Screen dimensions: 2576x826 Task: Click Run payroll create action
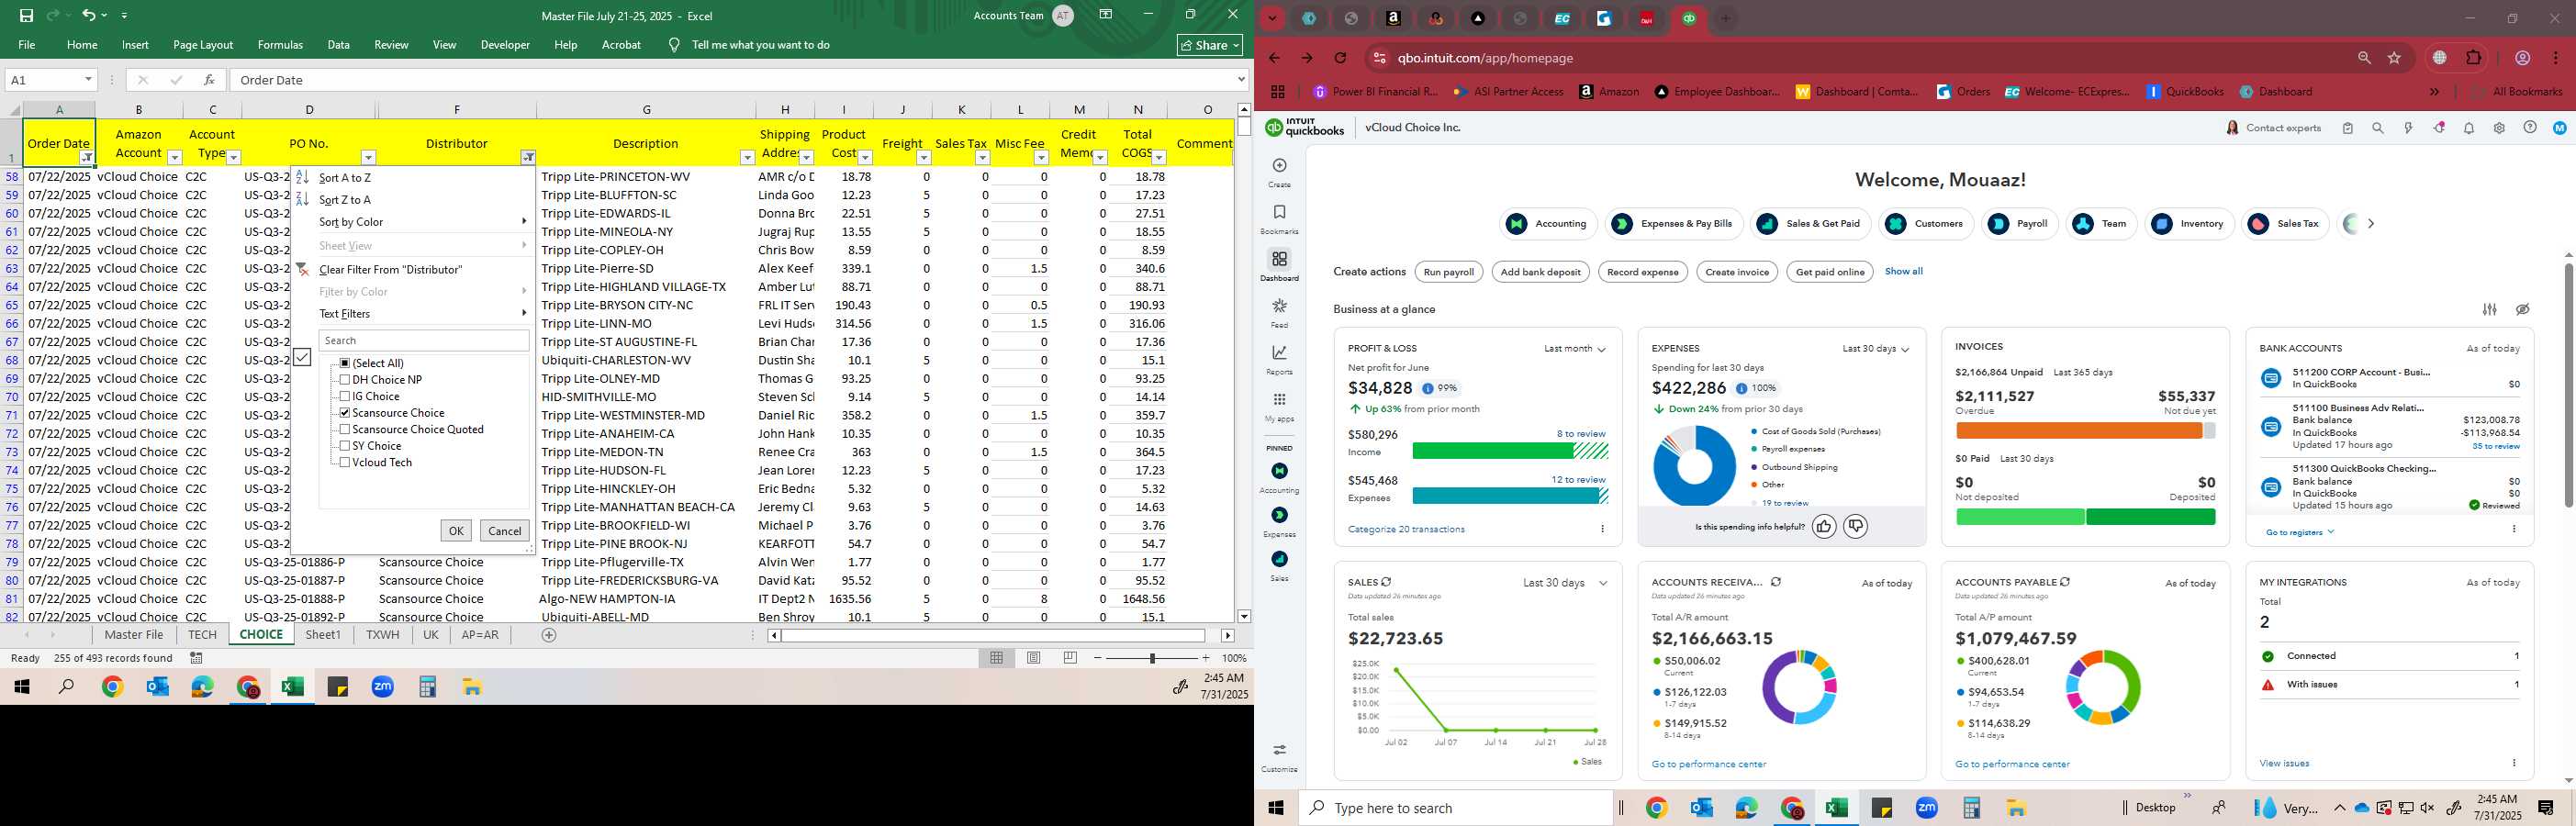tap(1449, 272)
